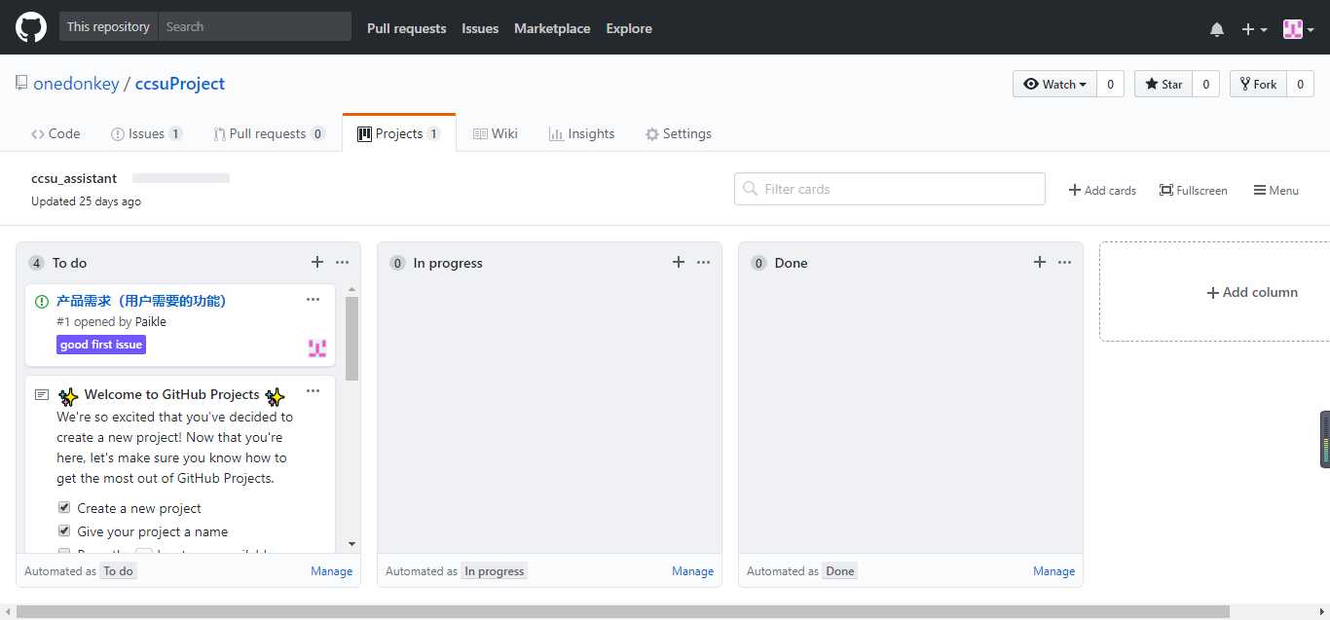Toggle the 'Create a new project' checkbox

[64, 507]
